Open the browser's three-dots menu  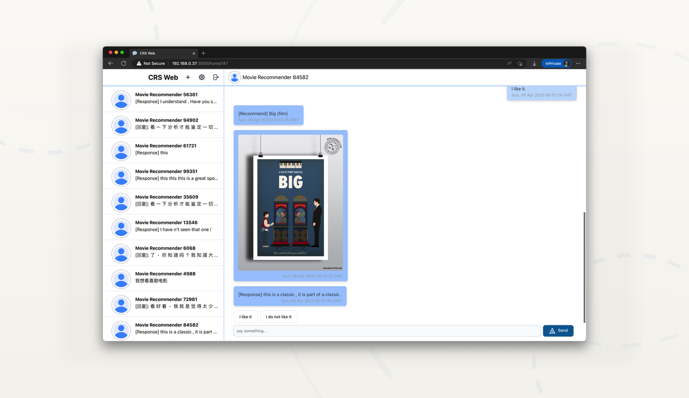(x=578, y=63)
